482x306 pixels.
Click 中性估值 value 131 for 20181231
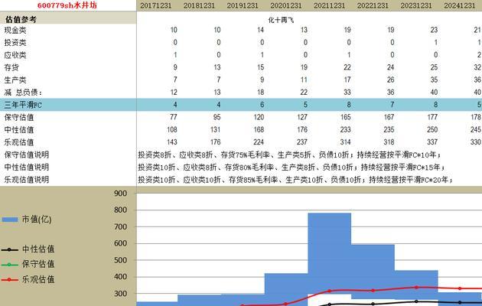point(215,129)
